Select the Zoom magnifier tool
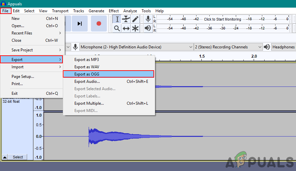296x171 pixels. [x=117, y=28]
